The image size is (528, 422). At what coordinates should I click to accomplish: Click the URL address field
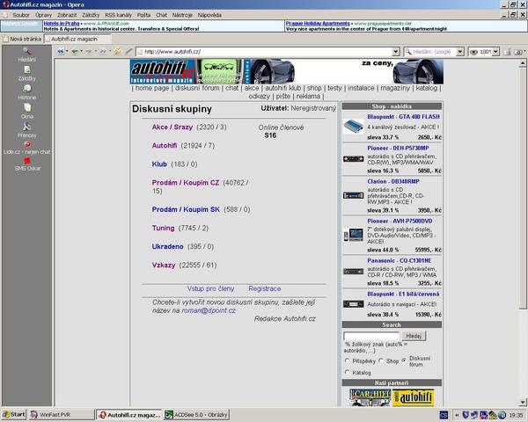[265, 52]
